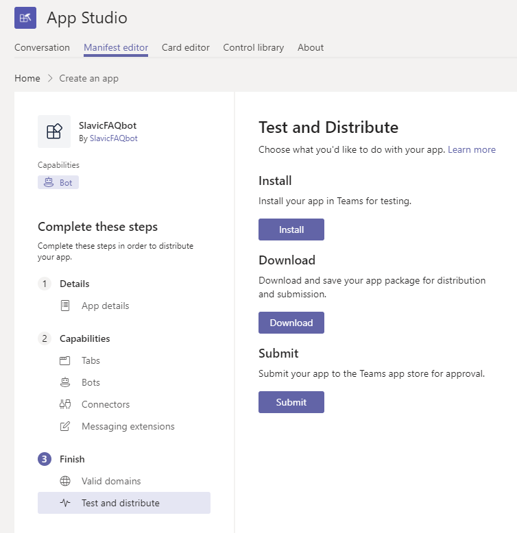The height and width of the screenshot is (533, 517).
Task: Open Valid domains step
Action: pos(111,481)
